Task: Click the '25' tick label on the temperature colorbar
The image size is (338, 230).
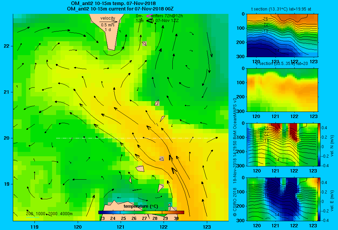Action: 123,218
